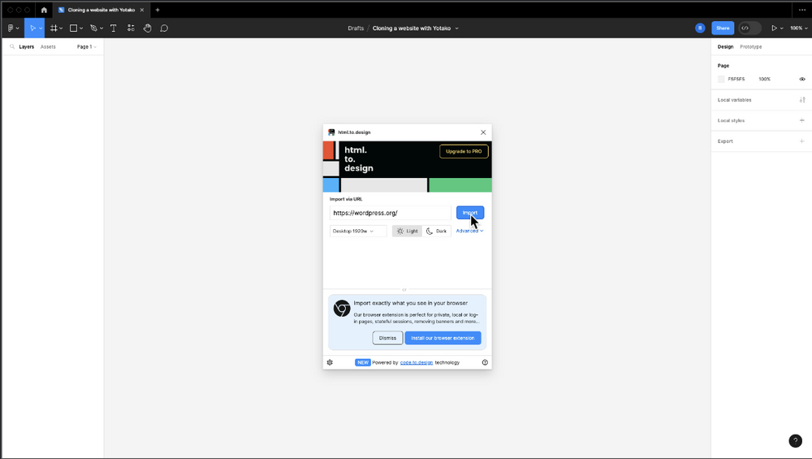Expand Advanced import options
The height and width of the screenshot is (459, 812).
click(469, 231)
